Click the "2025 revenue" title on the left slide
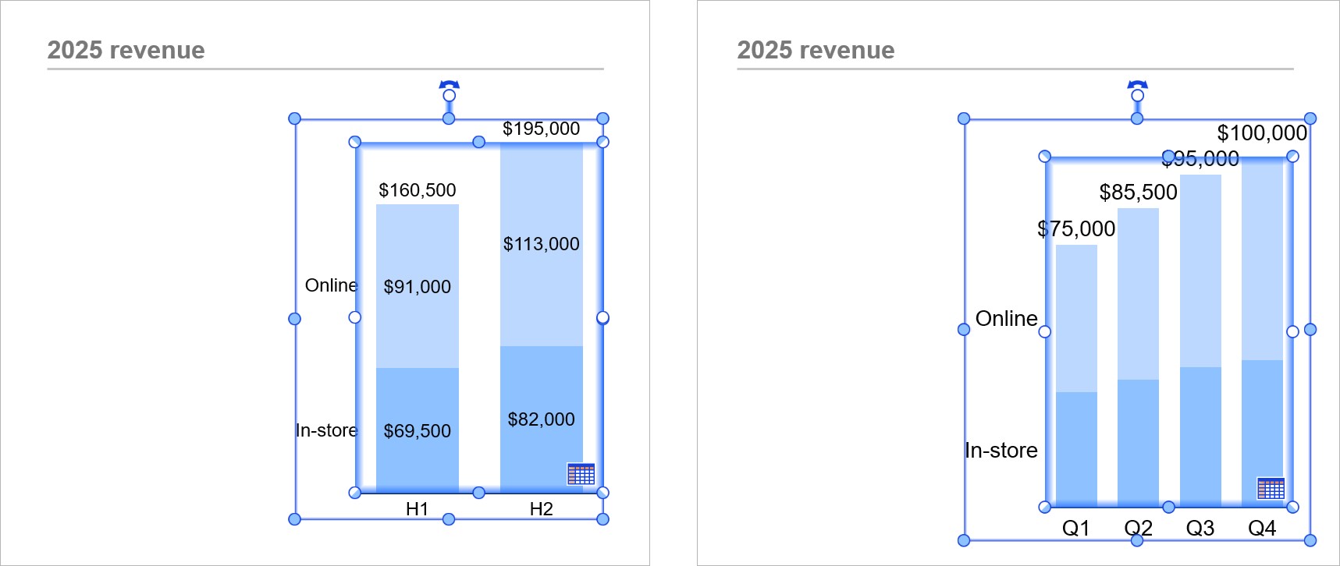1340x566 pixels. [x=126, y=50]
